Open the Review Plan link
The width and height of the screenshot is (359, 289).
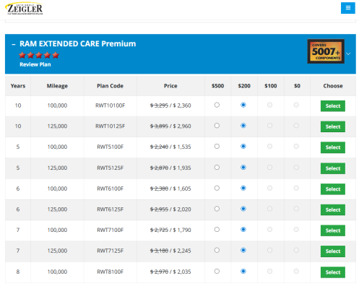(x=35, y=64)
